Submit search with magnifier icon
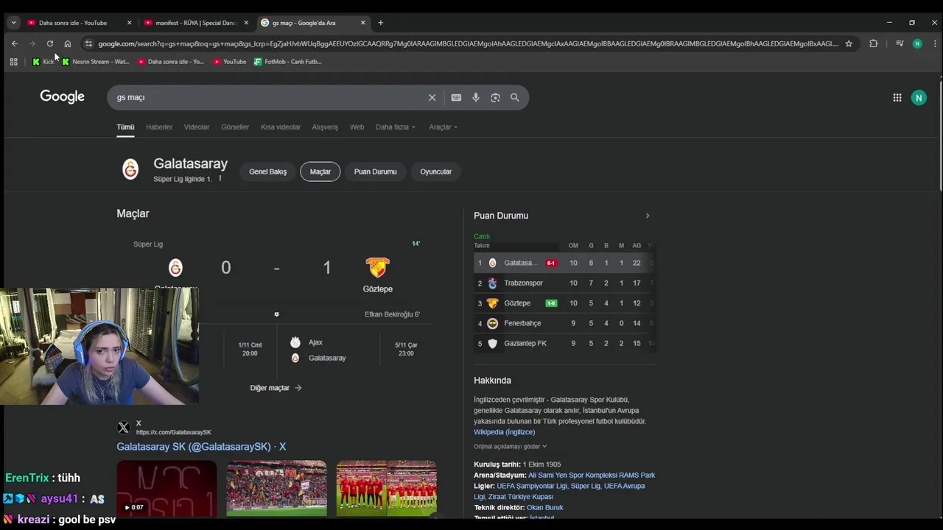 pos(515,97)
